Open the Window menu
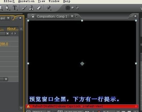 point(54,1)
